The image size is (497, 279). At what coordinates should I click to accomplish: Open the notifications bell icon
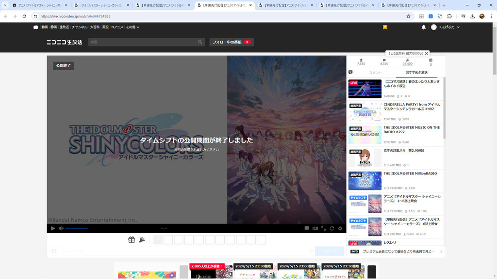[x=423, y=27]
